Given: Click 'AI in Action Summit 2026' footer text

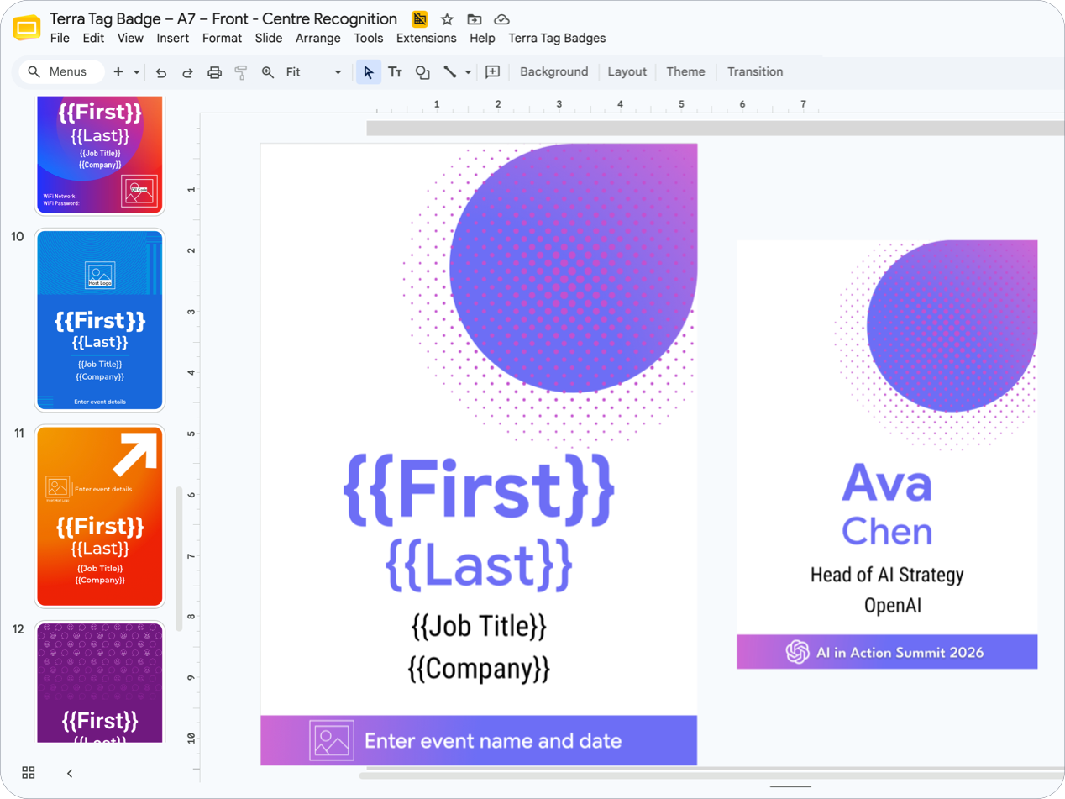Looking at the screenshot, I should [900, 653].
